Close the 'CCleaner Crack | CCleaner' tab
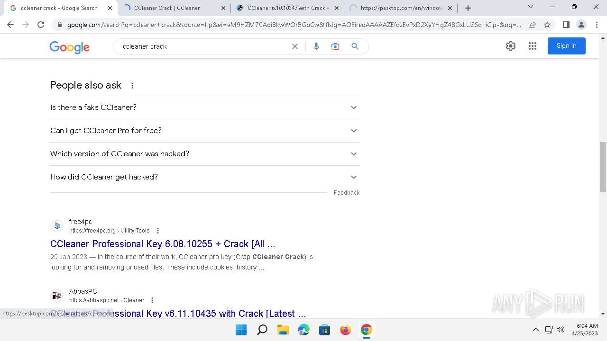 point(223,8)
